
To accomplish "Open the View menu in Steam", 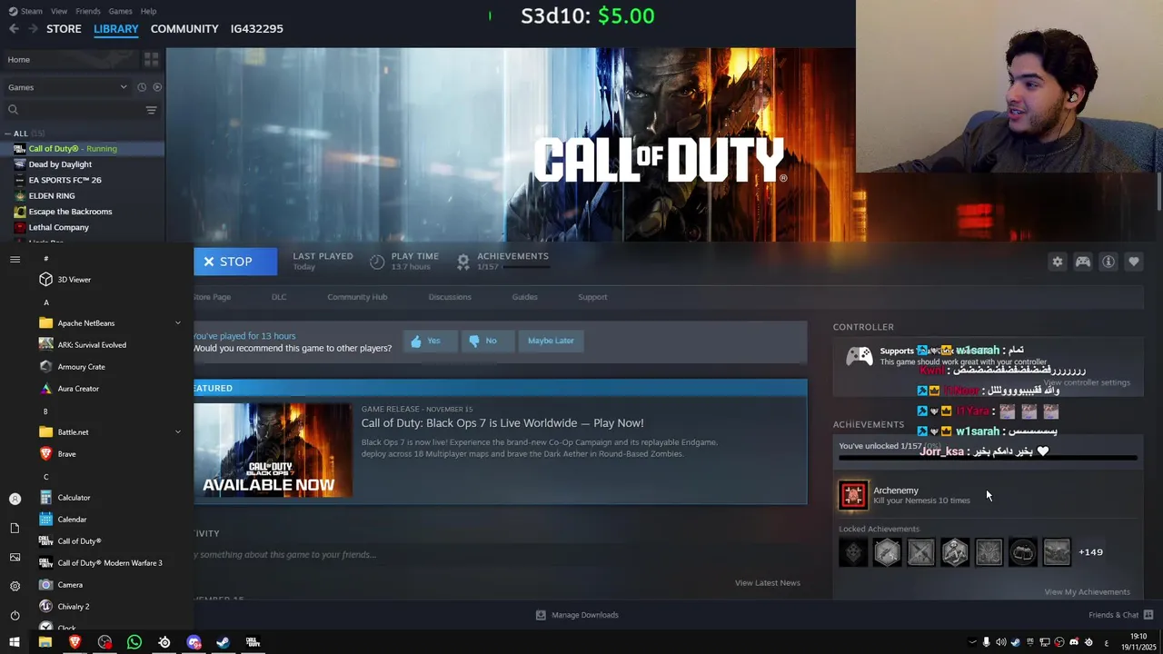I will pyautogui.click(x=59, y=11).
